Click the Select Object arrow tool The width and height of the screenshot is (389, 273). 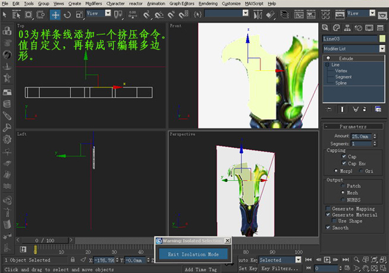(6, 14)
